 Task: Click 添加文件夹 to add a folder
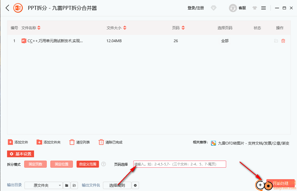tap(48, 142)
